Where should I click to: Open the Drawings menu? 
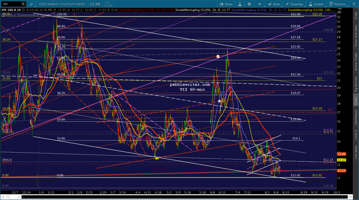tap(294, 4)
